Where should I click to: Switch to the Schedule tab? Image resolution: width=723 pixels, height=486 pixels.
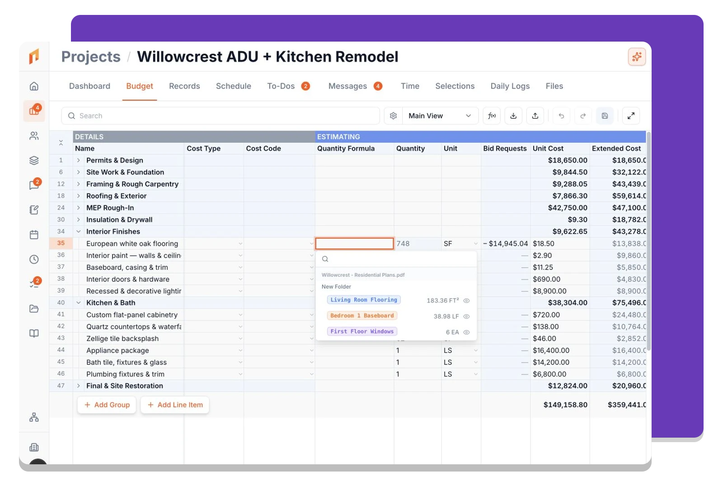pos(233,86)
